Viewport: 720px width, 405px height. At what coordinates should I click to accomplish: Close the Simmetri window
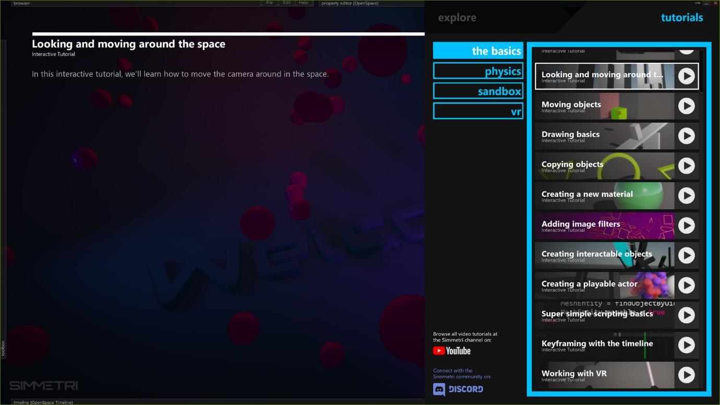714,3
